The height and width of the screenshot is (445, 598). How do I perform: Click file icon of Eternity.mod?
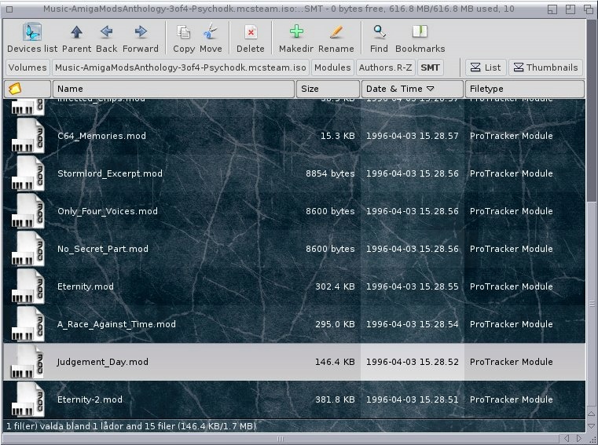pos(28,287)
